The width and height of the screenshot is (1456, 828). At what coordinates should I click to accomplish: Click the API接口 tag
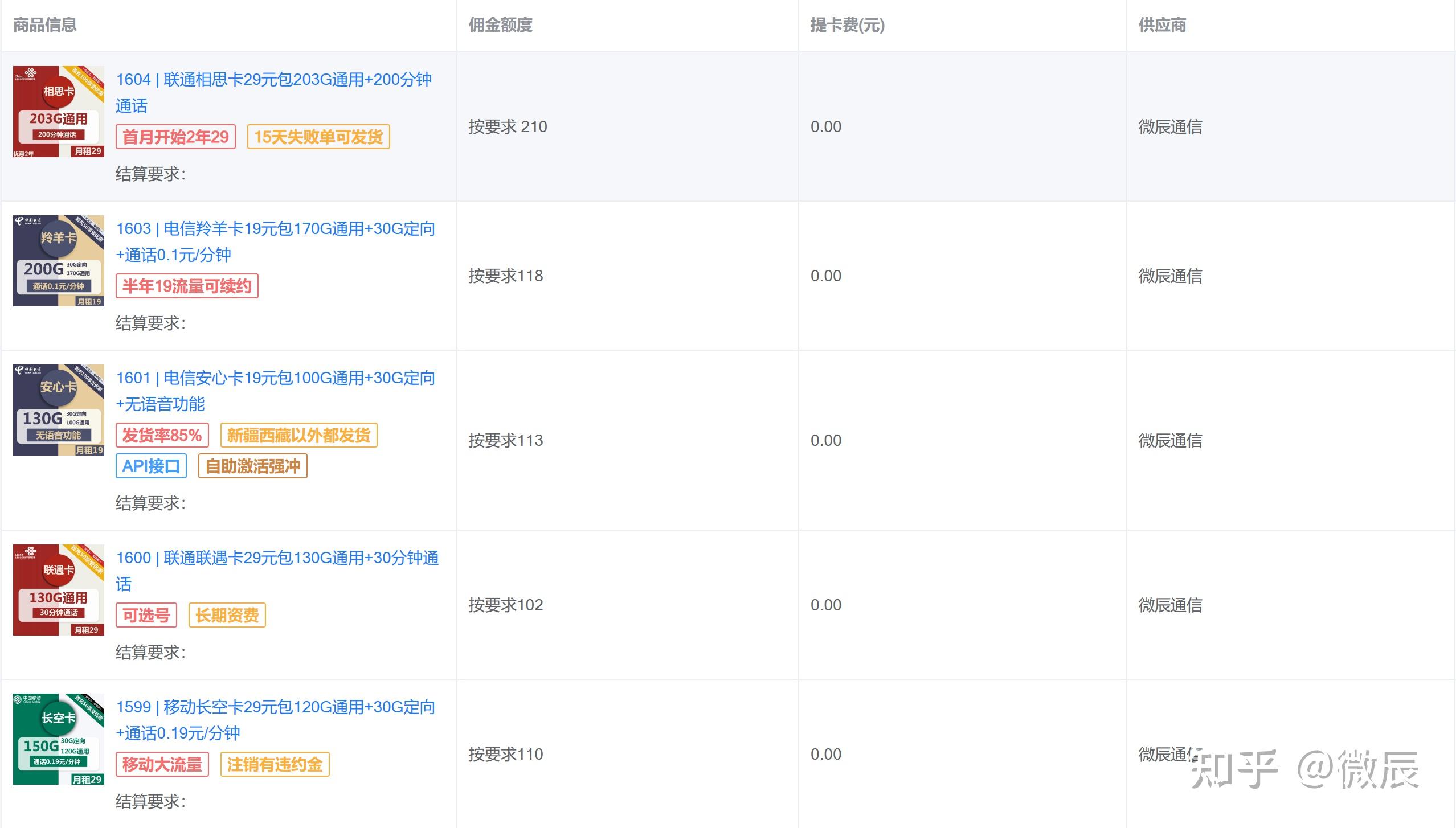(x=151, y=466)
